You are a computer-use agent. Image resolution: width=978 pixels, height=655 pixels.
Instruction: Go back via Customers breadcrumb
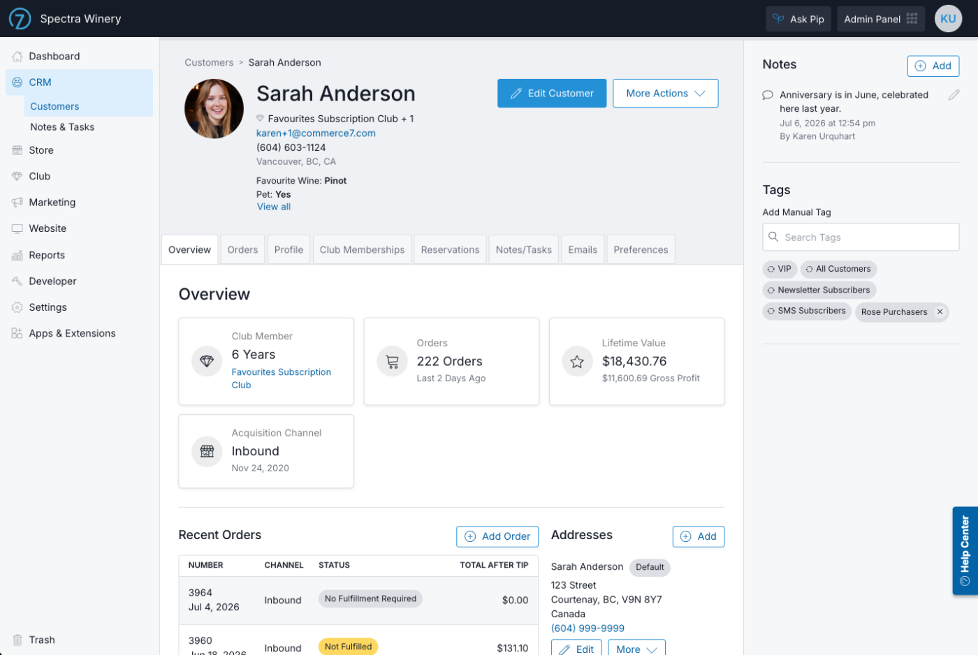pyautogui.click(x=209, y=63)
